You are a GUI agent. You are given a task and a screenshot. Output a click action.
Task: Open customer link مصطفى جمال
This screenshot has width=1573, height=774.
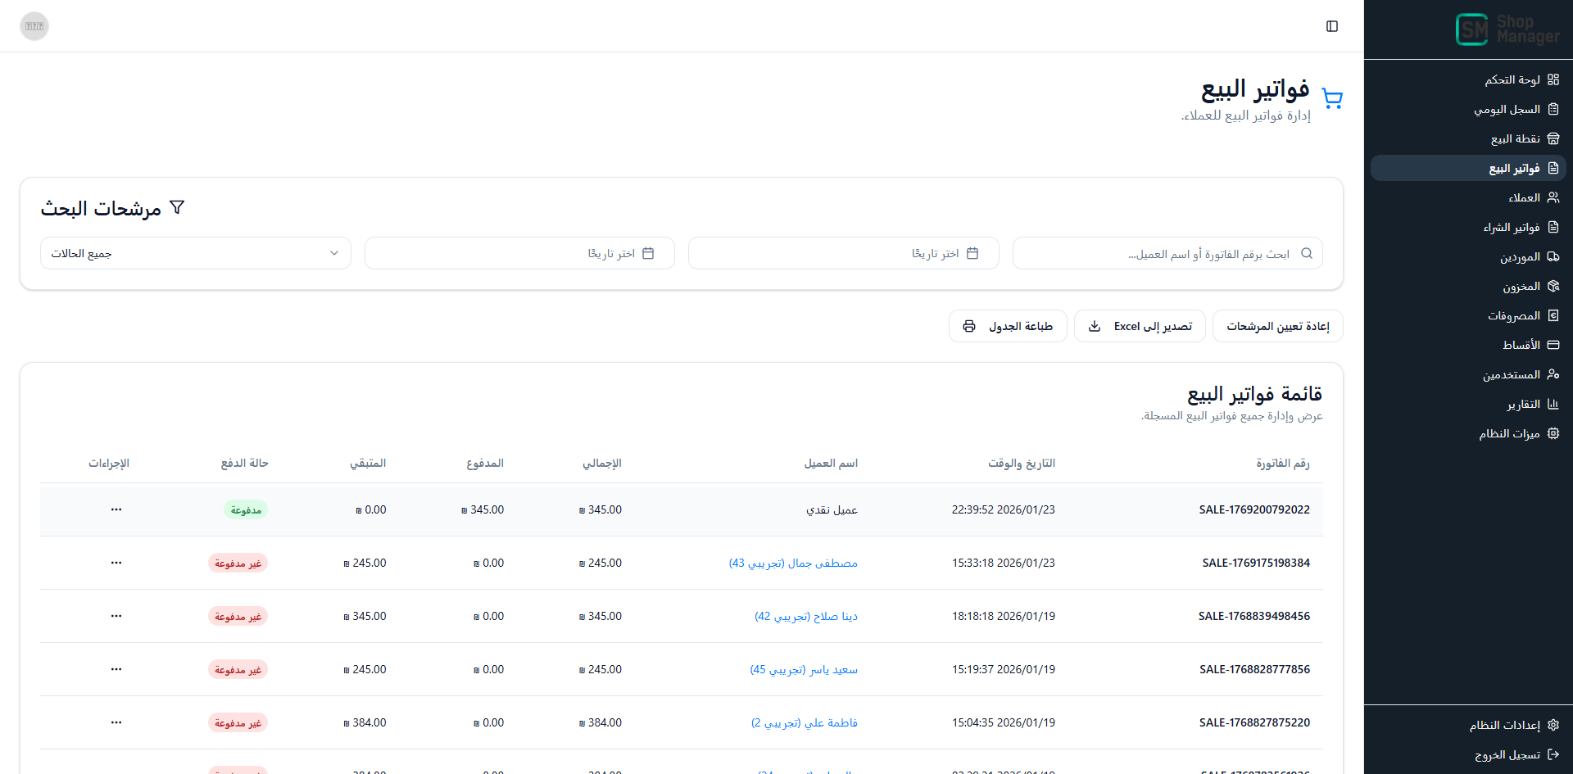793,563
